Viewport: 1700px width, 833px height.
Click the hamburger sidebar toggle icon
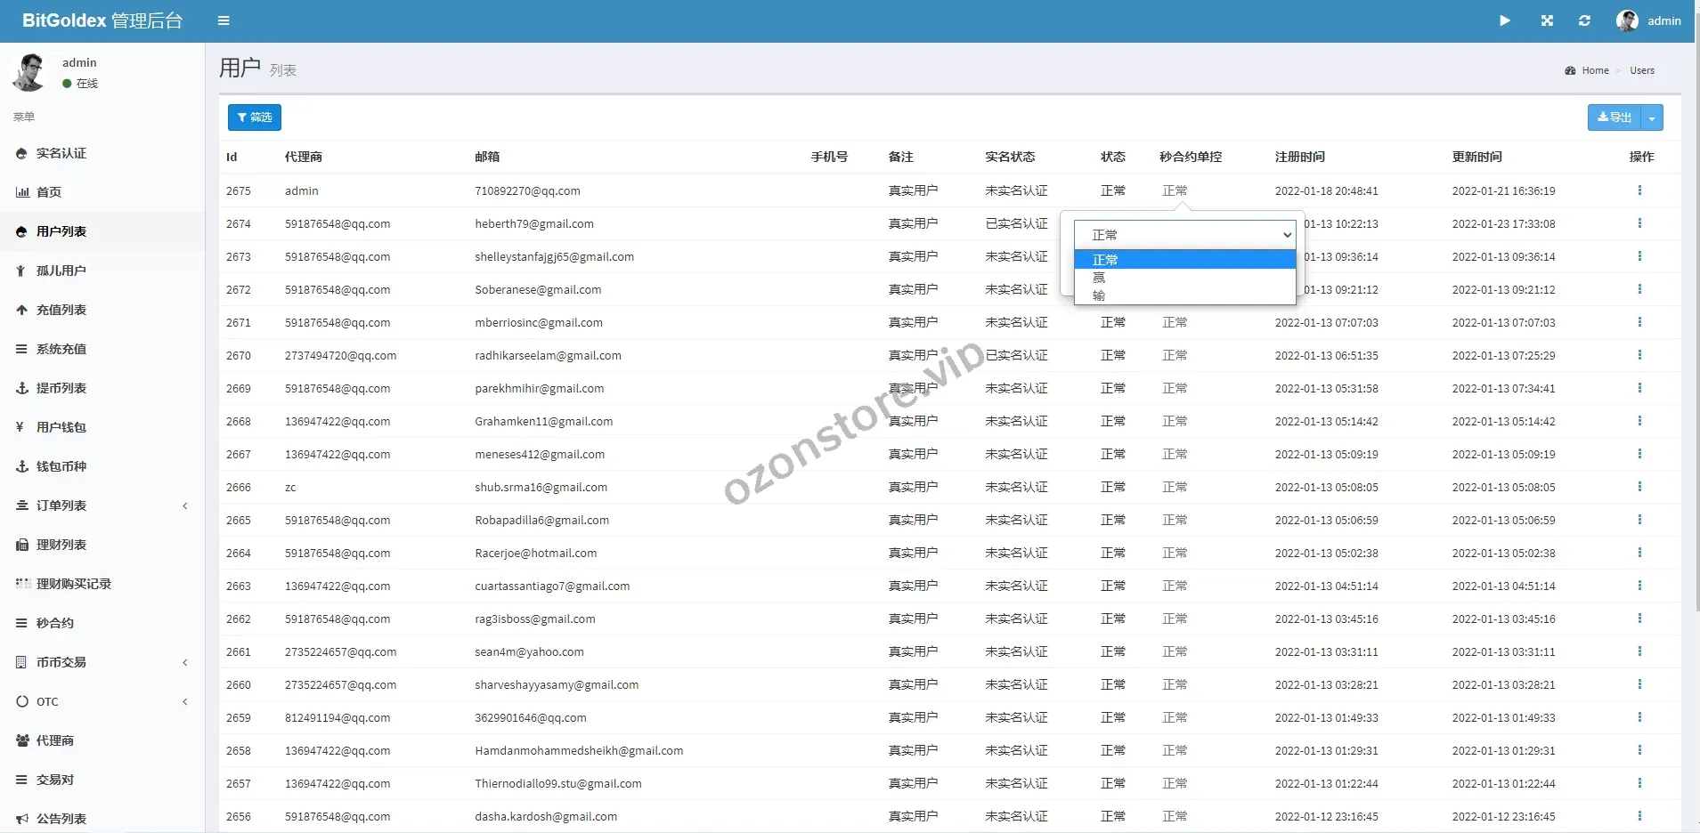pos(224,20)
